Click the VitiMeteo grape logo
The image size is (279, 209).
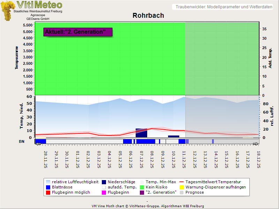7,10
